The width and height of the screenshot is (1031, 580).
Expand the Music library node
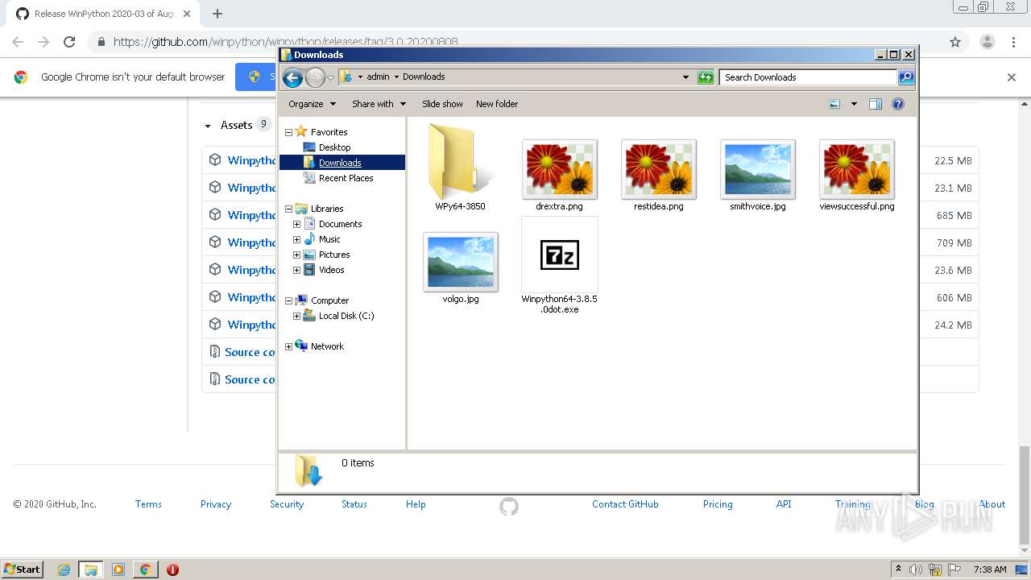[x=296, y=239]
